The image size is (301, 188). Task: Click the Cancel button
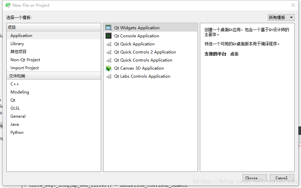[282, 178]
